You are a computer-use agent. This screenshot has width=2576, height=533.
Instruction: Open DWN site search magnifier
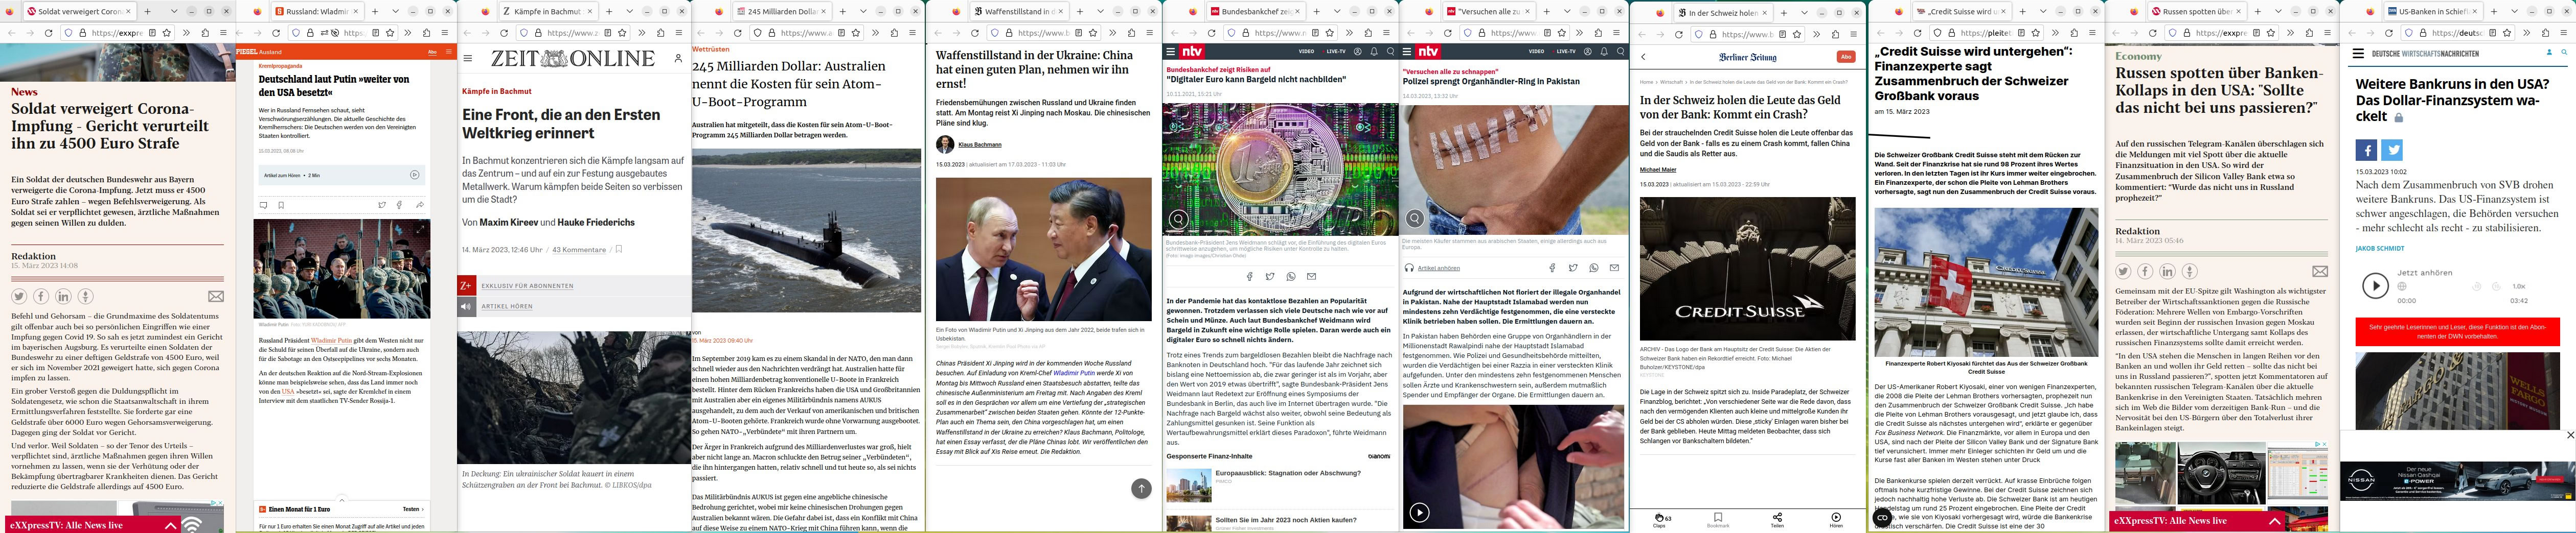pyautogui.click(x=2565, y=53)
